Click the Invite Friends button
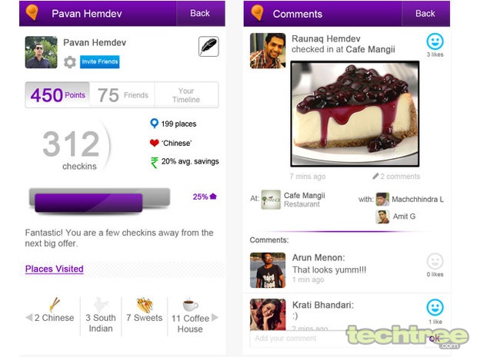477x357 pixels. [x=99, y=62]
